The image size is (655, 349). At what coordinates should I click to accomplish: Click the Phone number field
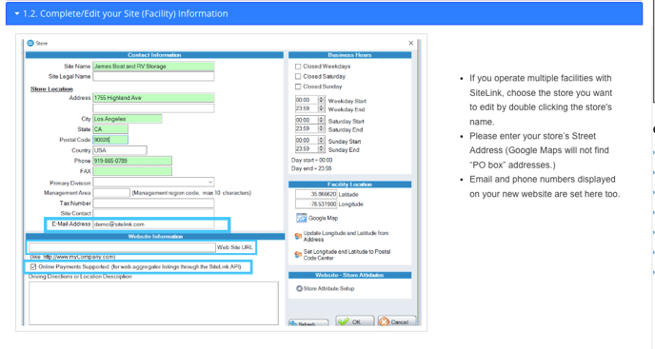point(132,161)
